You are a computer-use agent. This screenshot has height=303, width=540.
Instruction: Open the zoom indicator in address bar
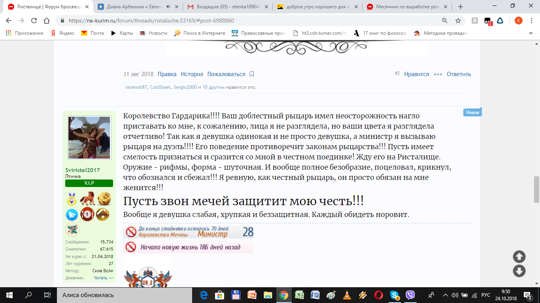445,21
